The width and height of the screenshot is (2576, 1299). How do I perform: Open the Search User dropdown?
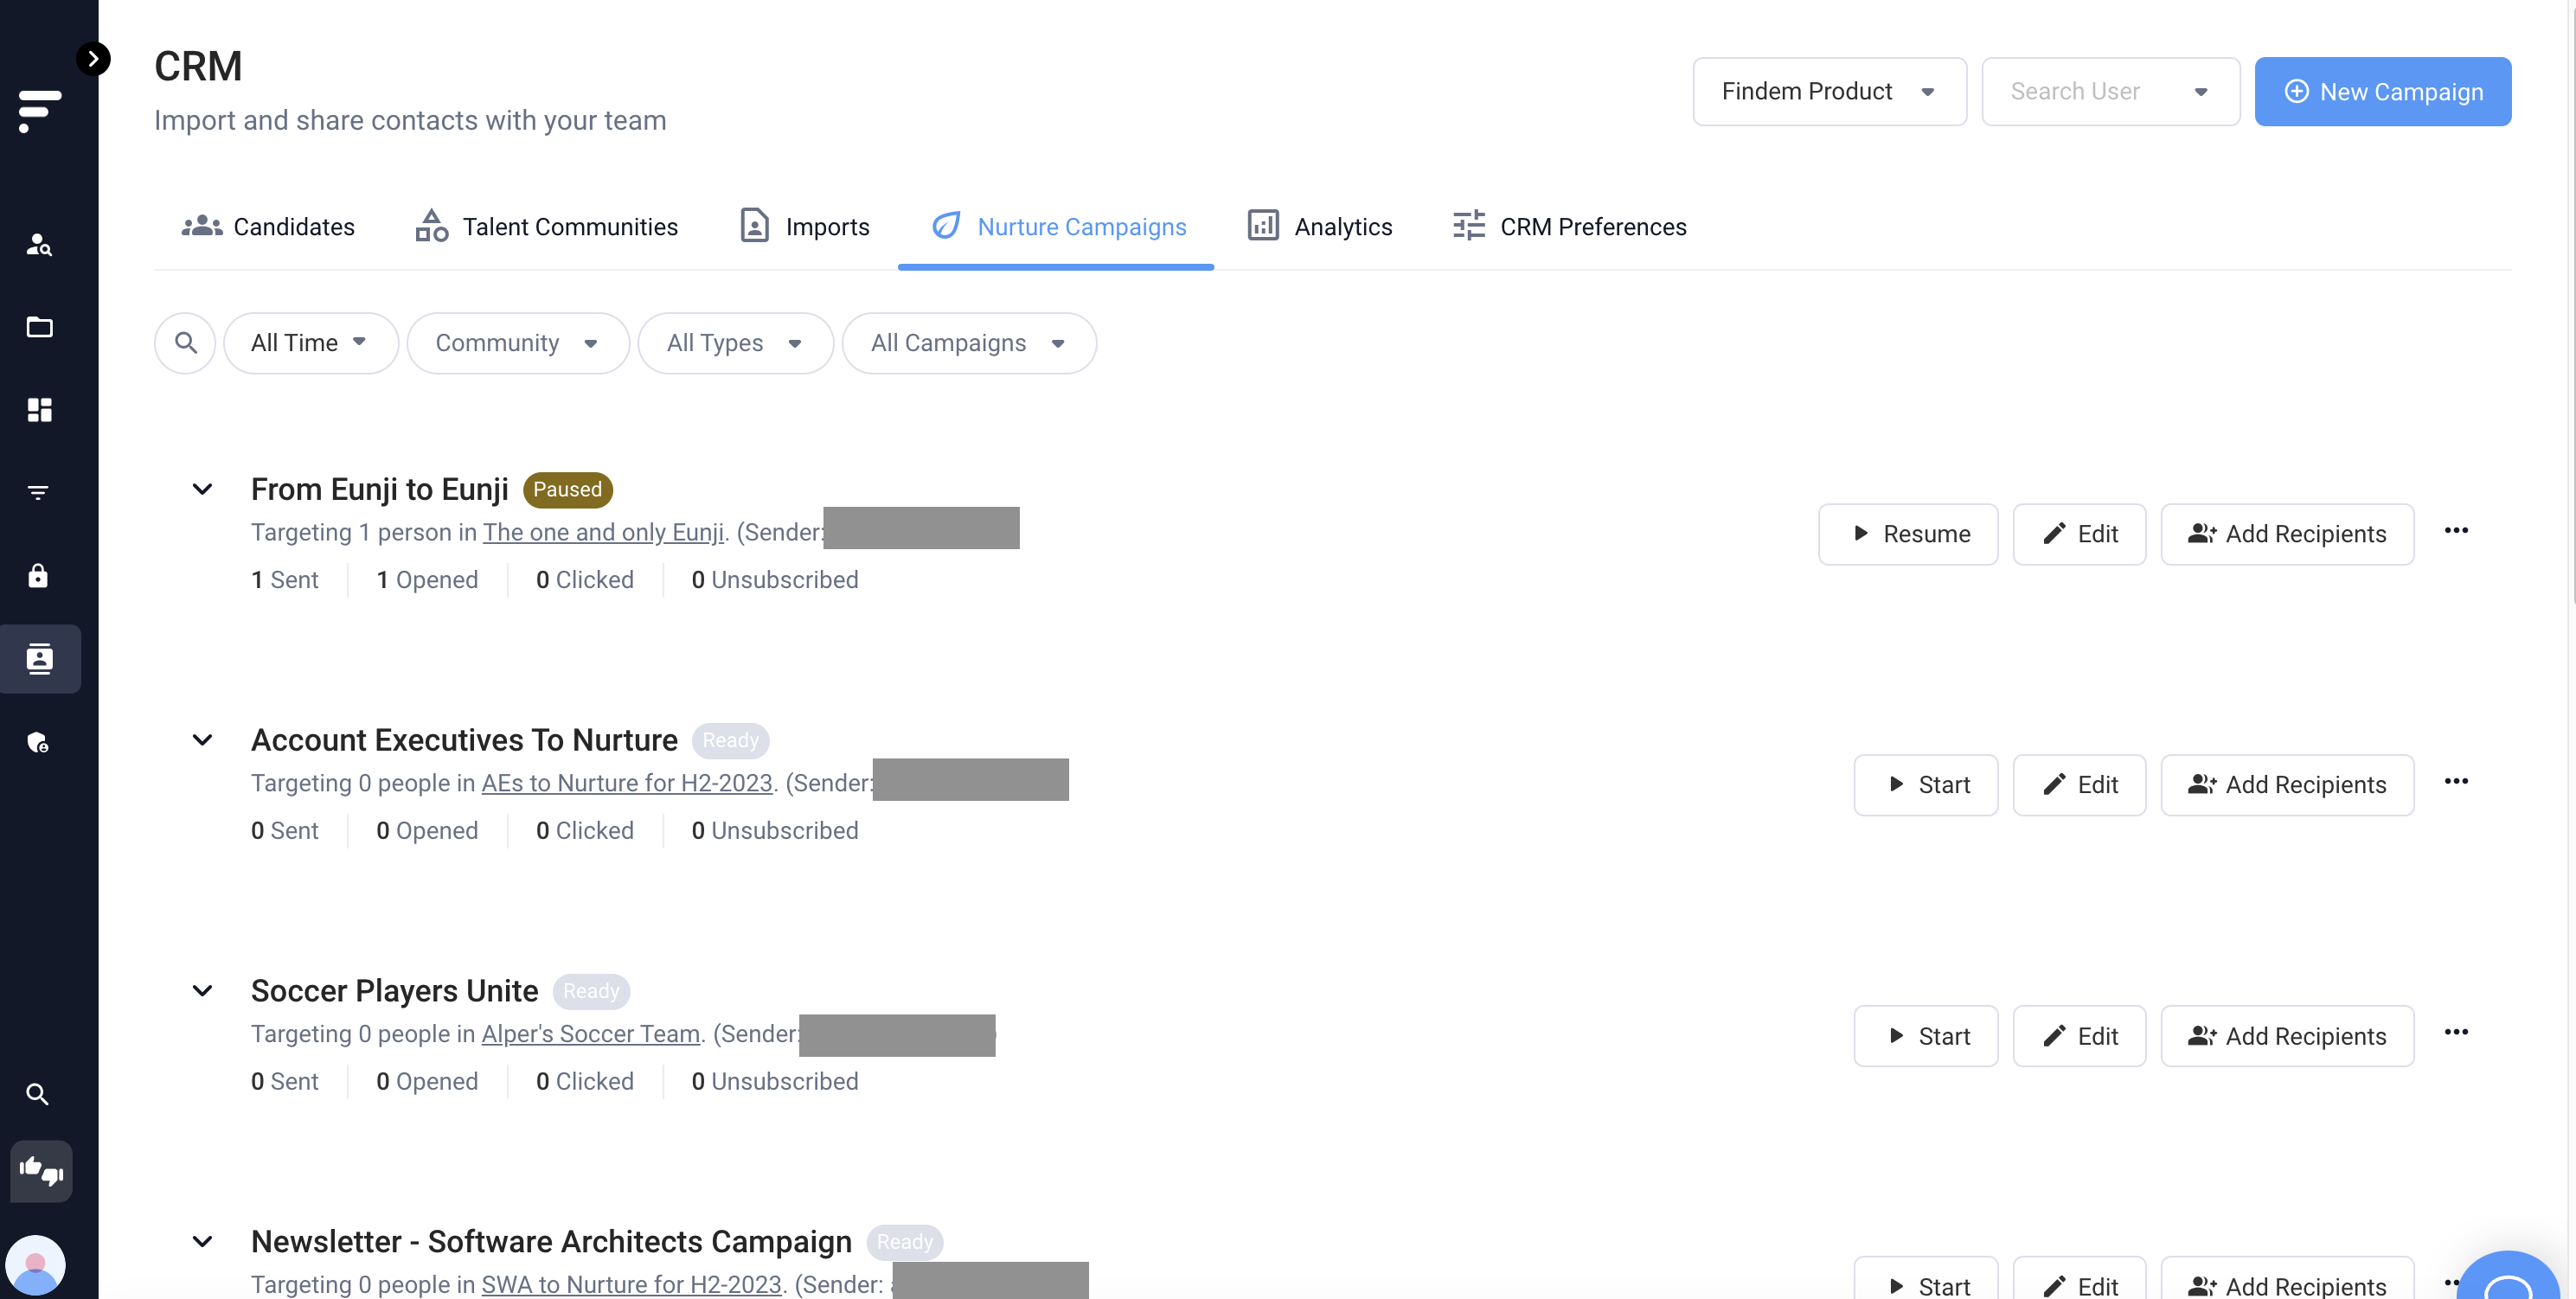[2111, 92]
